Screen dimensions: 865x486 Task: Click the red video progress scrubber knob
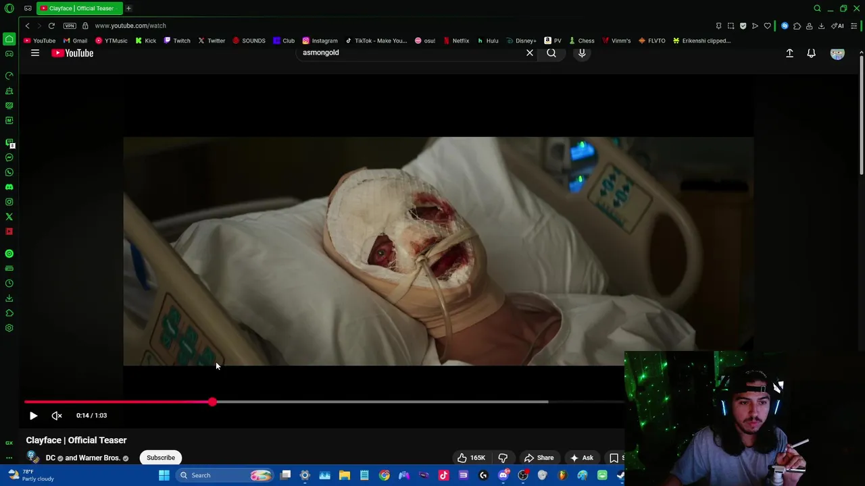(x=212, y=402)
